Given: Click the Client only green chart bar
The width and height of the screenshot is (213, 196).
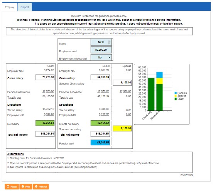Looking at the screenshot, I should [151, 94].
